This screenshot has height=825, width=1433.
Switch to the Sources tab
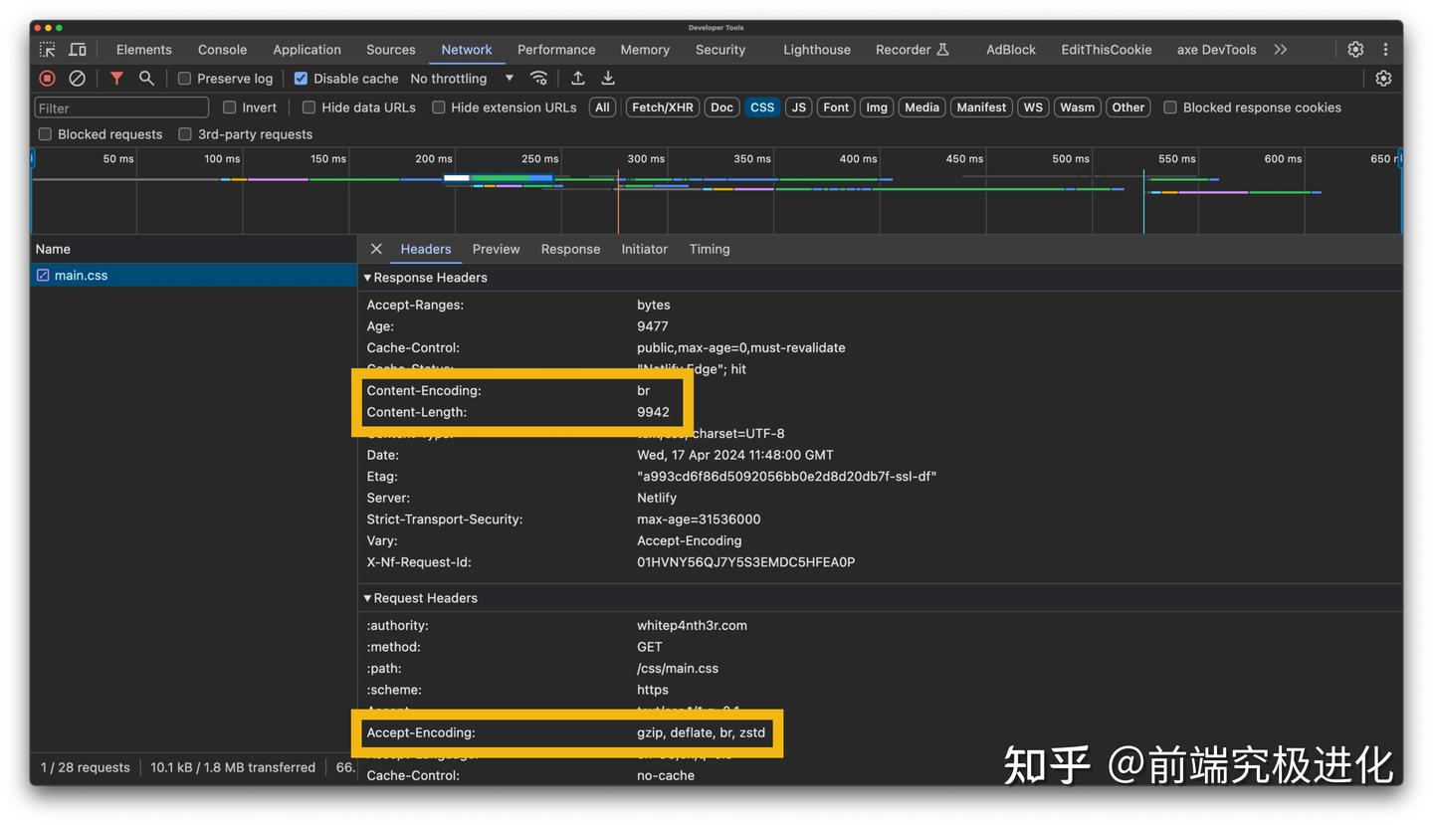(390, 50)
